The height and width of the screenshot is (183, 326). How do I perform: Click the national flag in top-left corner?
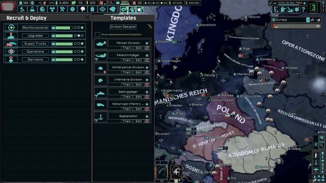click(8, 7)
